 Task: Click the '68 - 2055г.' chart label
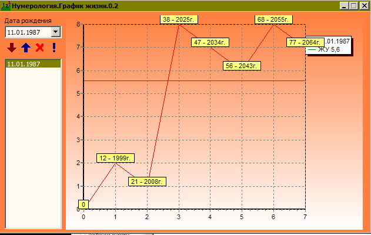coord(273,19)
